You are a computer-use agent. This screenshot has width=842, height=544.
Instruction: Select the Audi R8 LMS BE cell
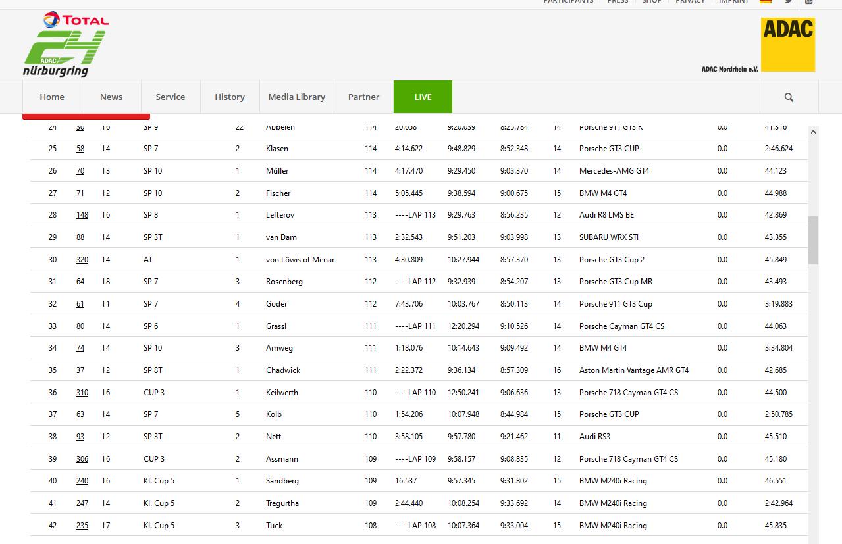[x=607, y=215]
